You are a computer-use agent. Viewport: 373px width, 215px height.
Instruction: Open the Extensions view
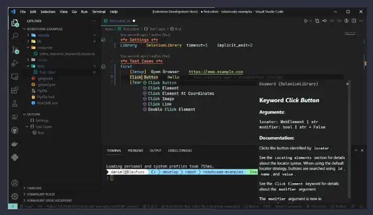pyautogui.click(x=15, y=90)
